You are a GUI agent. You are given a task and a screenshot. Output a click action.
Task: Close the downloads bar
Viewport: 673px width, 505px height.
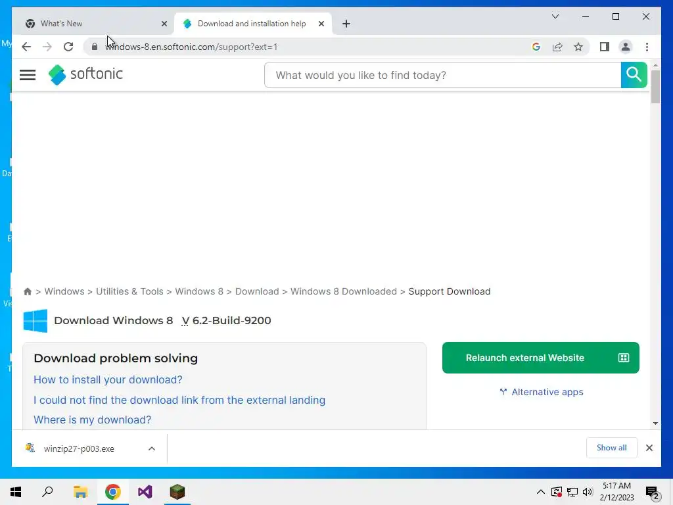coord(649,448)
